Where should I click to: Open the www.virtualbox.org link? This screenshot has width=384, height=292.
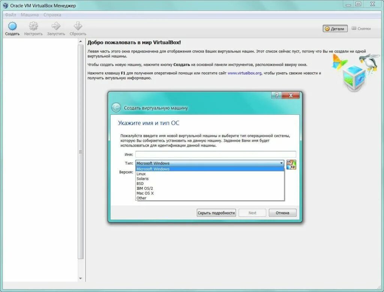click(244, 73)
